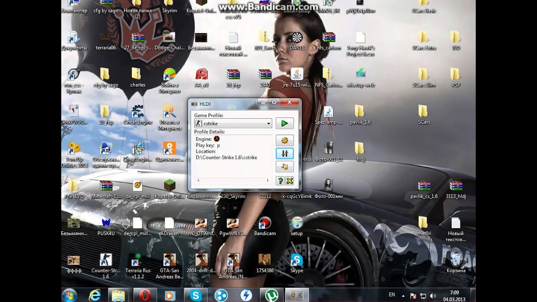The height and width of the screenshot is (302, 537).
Task: Select Одноклассники desktop shortcut
Action: [169, 152]
